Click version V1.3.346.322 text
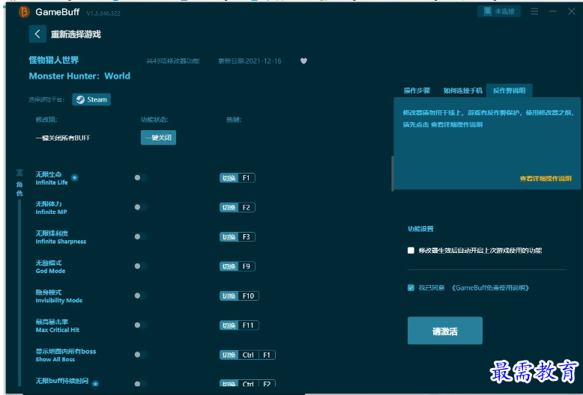The height and width of the screenshot is (395, 583). pyautogui.click(x=103, y=13)
